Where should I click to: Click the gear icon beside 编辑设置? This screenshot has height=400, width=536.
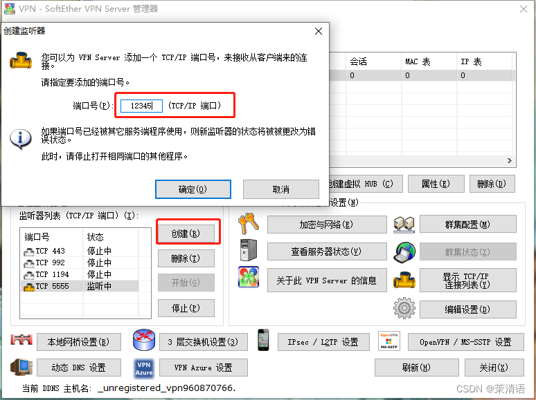coord(404,308)
